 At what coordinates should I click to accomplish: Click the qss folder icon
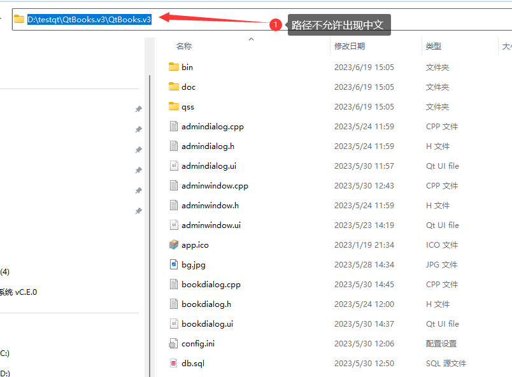coord(174,106)
